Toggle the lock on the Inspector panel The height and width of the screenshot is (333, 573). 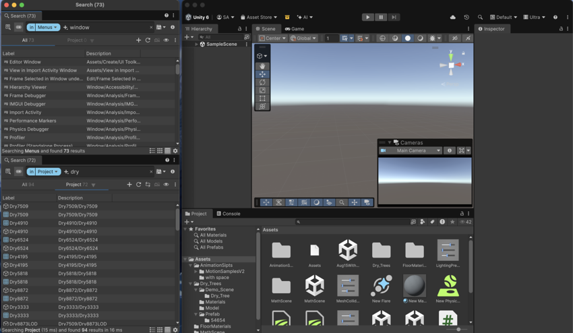pos(561,29)
